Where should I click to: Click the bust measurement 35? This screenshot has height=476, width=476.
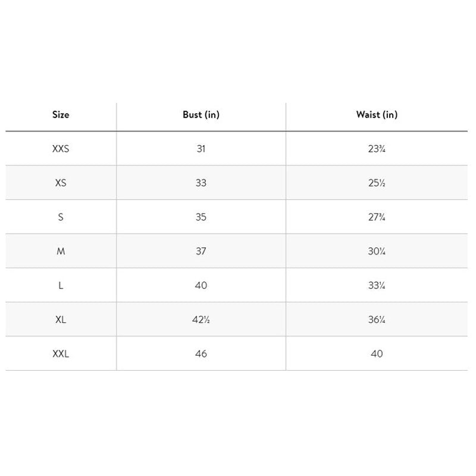click(x=201, y=217)
